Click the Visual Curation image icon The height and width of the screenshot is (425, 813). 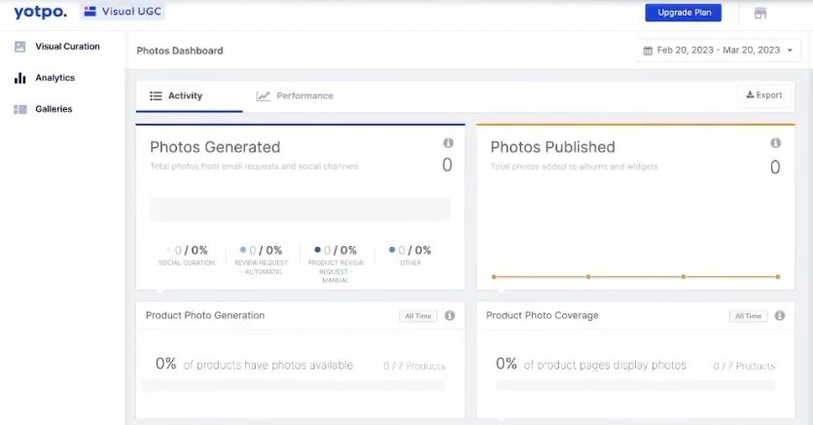[x=19, y=47]
